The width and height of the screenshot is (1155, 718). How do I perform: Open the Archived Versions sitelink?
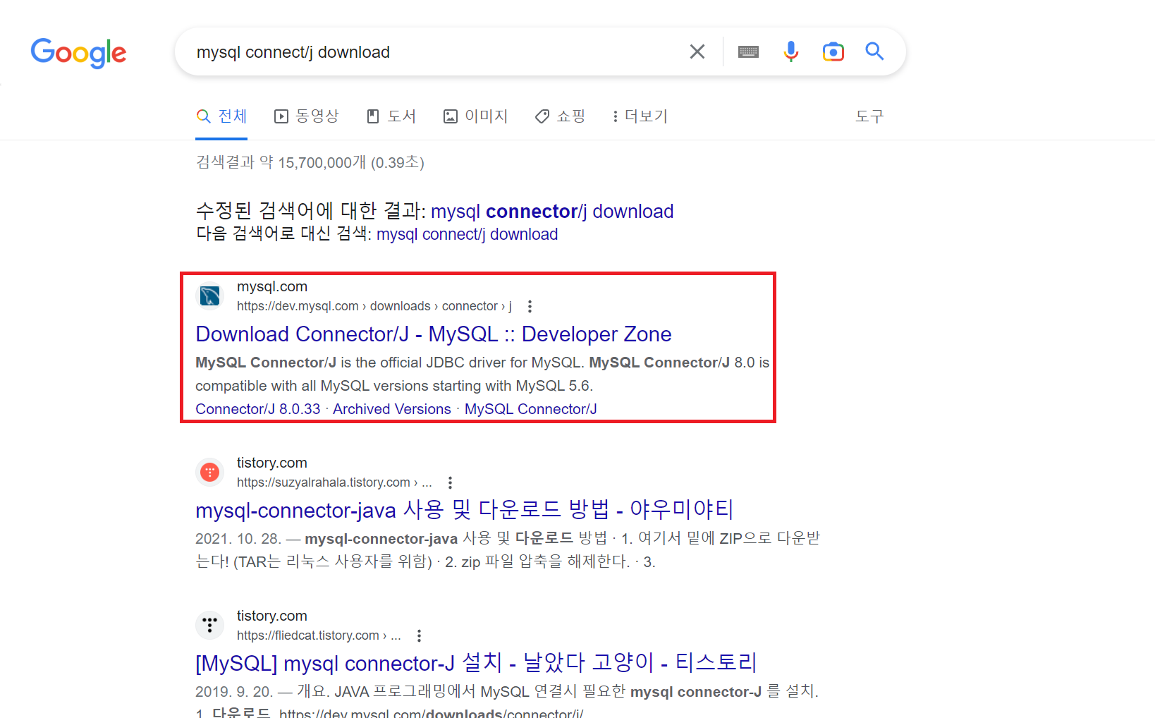tap(392, 409)
